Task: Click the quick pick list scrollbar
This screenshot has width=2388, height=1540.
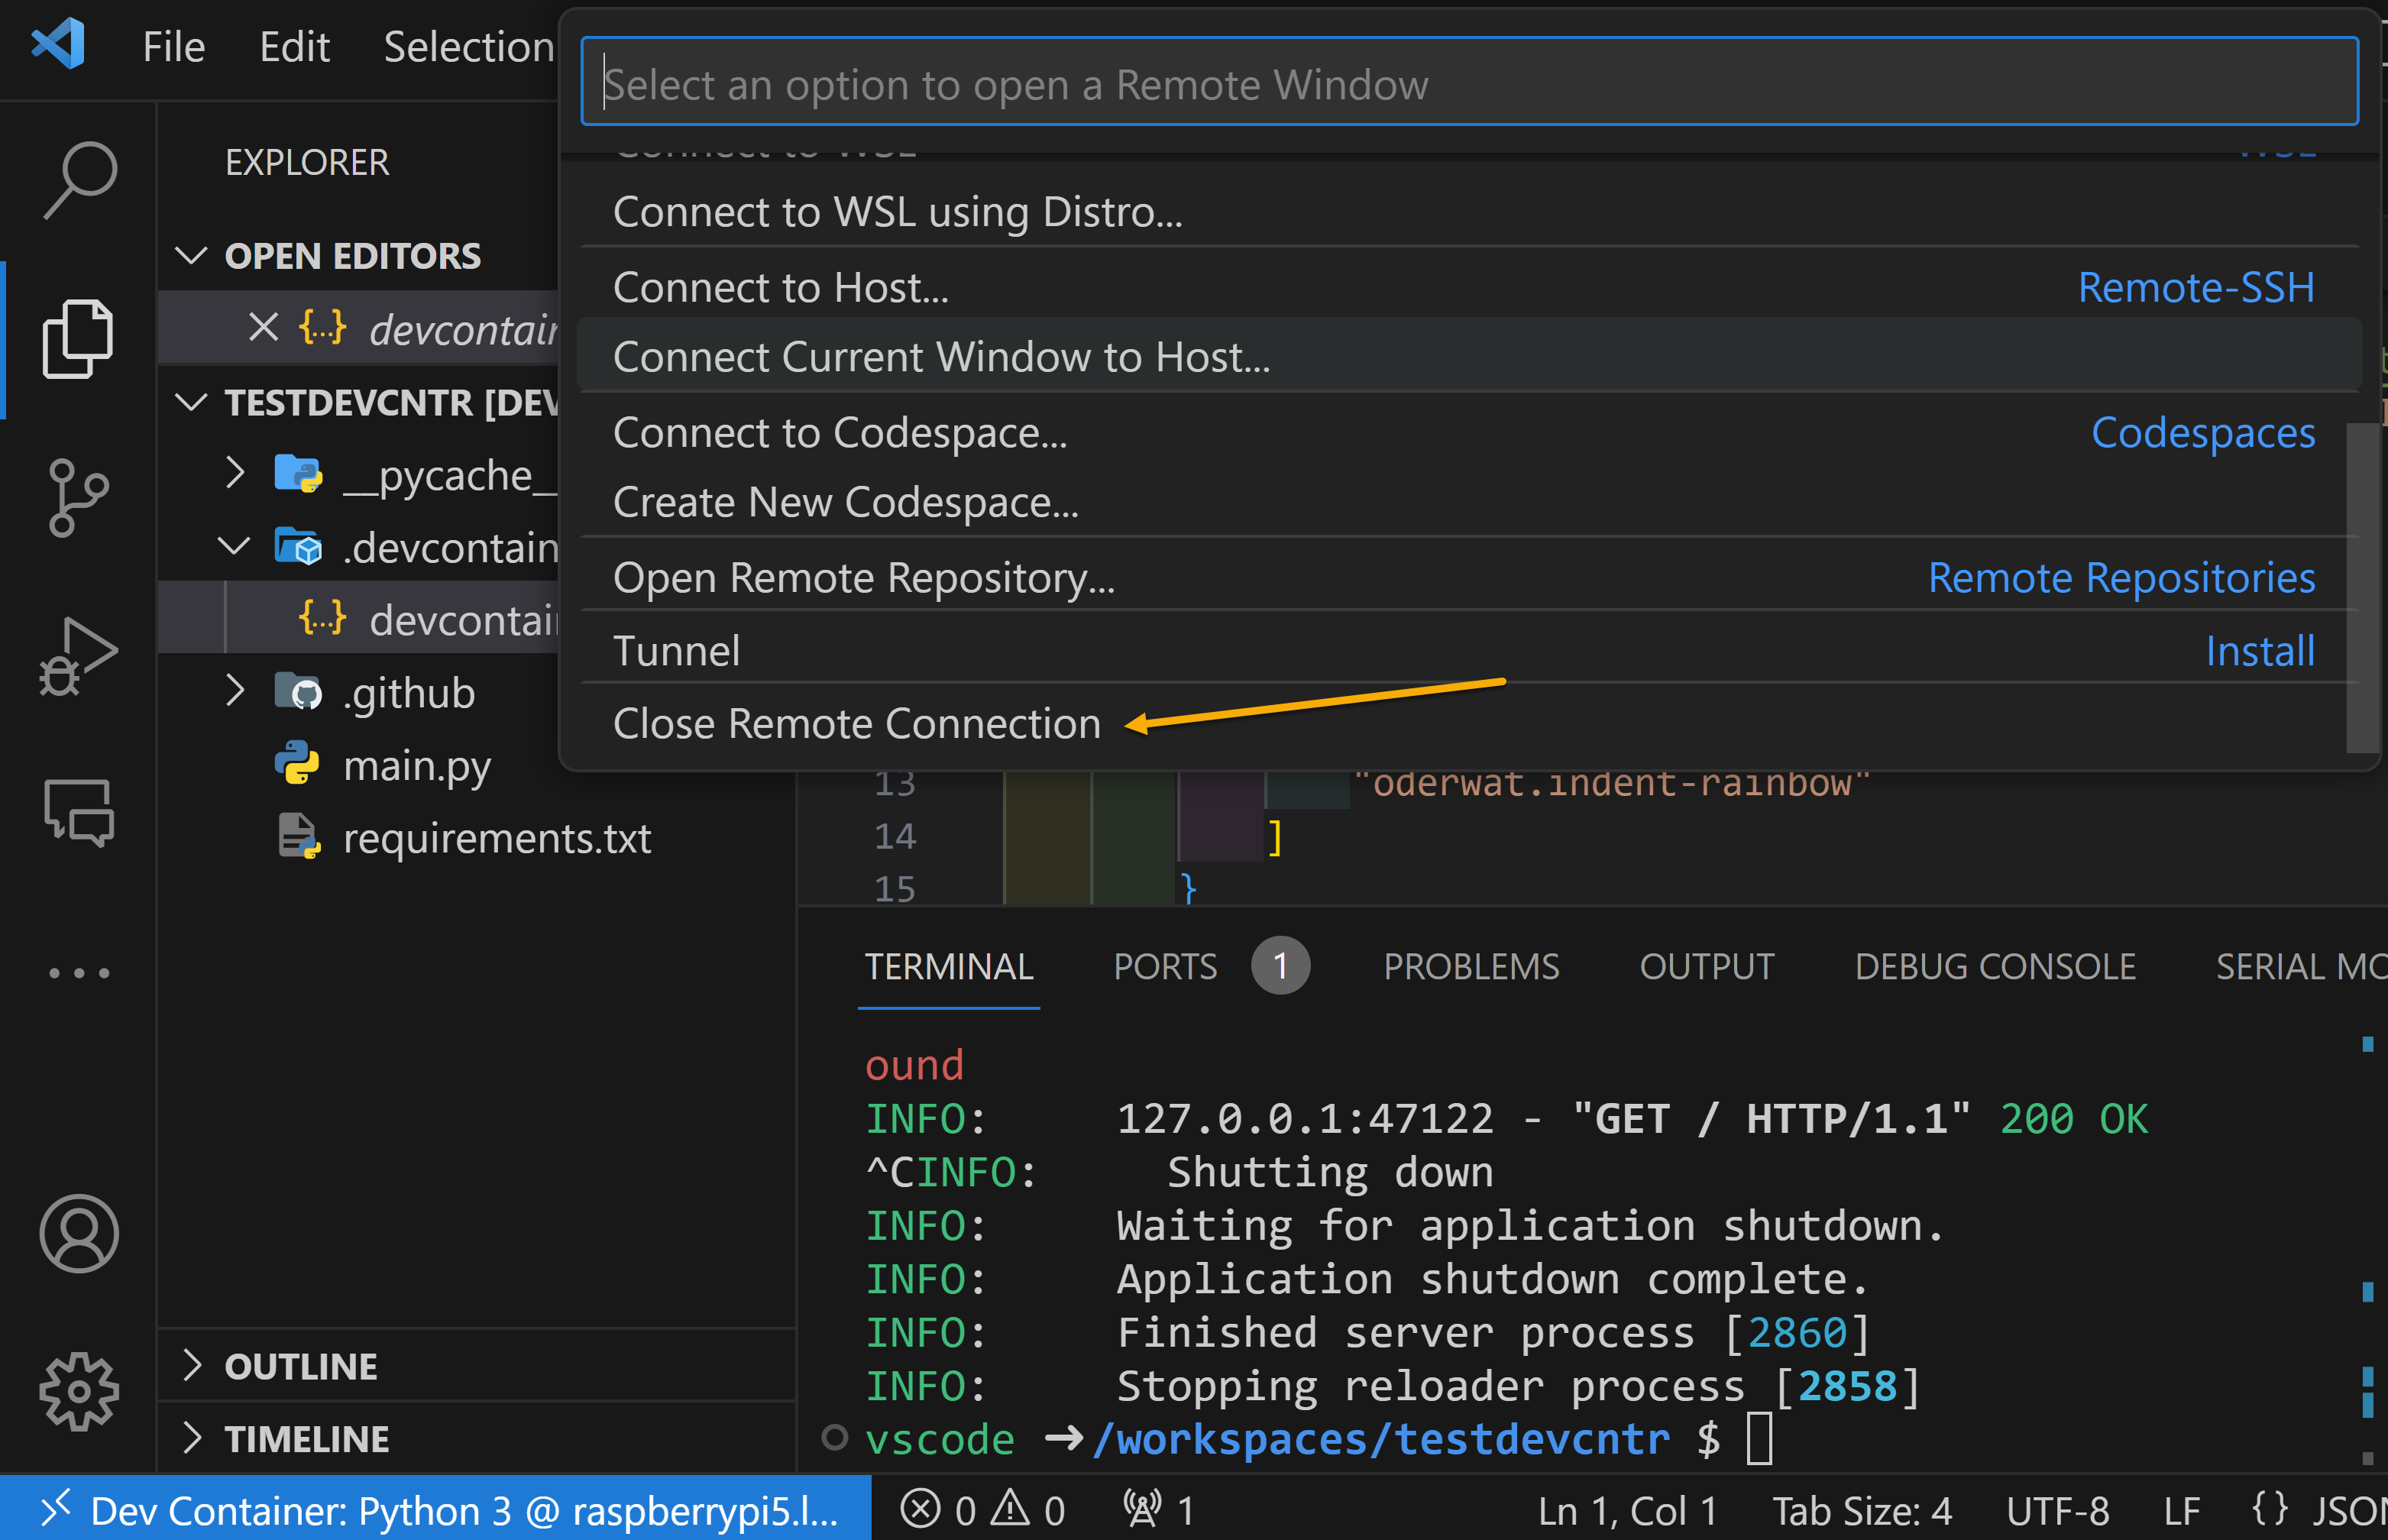Action: (2362, 587)
